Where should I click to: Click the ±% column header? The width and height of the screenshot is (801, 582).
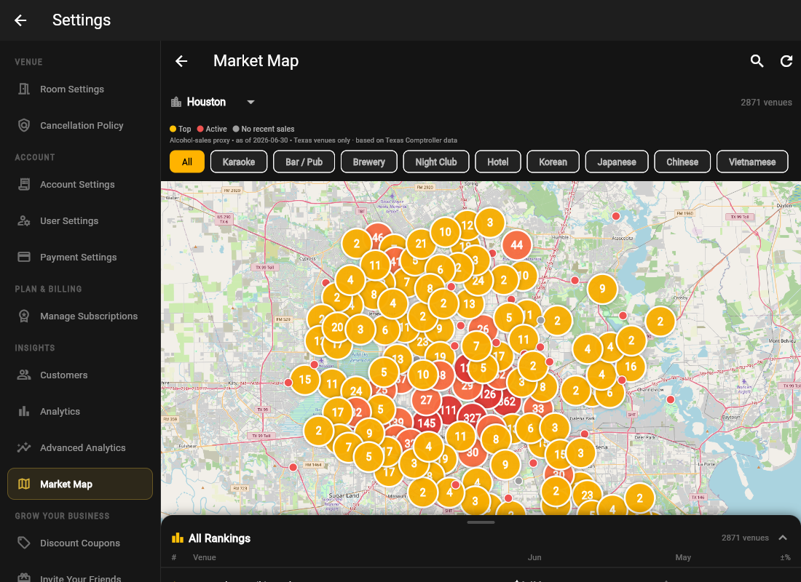[785, 557]
